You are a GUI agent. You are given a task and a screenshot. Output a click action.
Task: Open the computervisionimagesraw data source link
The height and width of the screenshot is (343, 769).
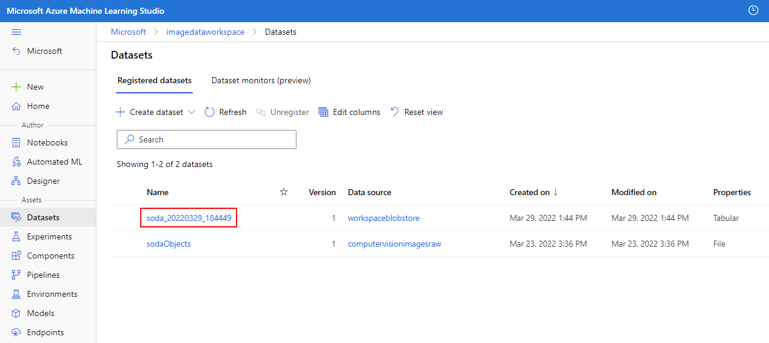(x=395, y=244)
